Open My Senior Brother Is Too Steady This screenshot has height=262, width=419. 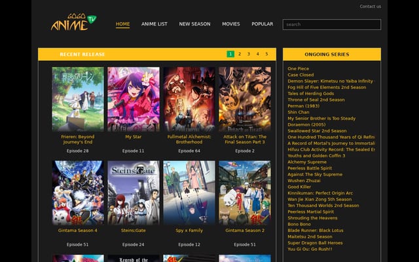321,119
